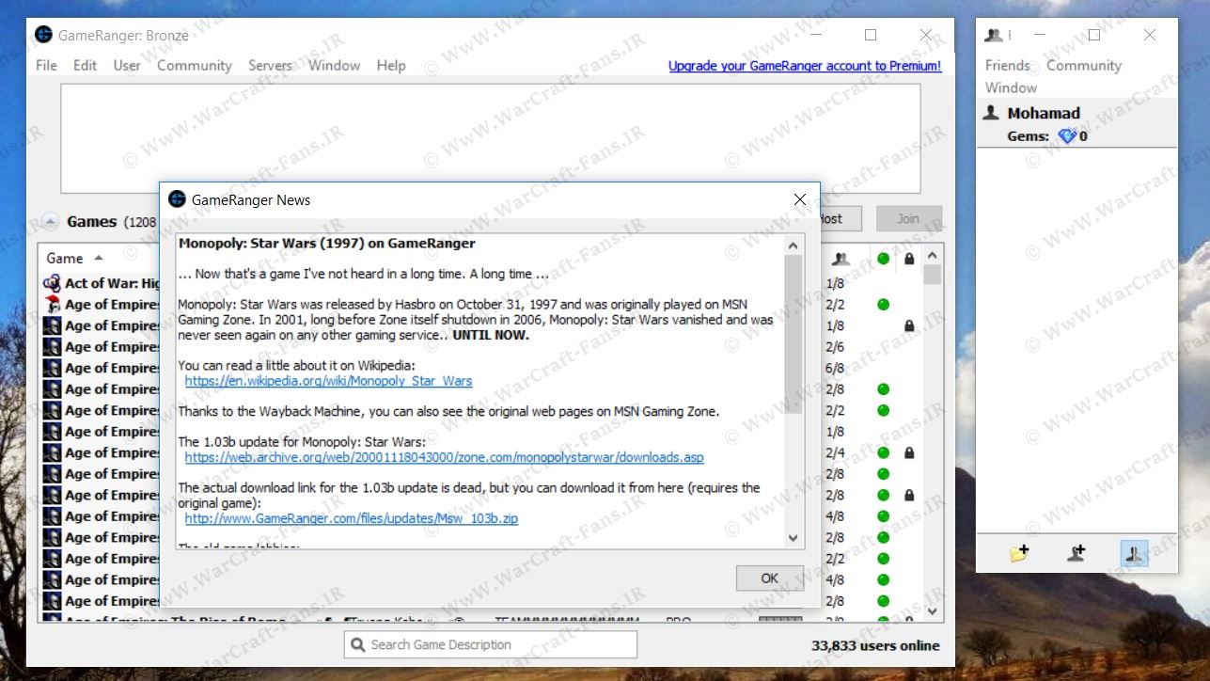This screenshot has width=1210, height=681.
Task: Click the Join button
Action: point(908,218)
